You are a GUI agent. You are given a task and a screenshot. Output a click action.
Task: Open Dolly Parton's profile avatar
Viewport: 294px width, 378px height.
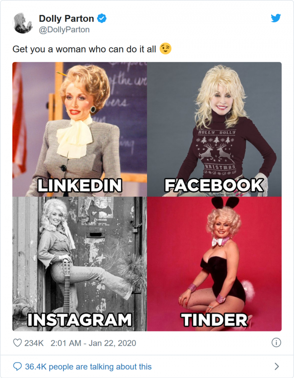point(22,23)
